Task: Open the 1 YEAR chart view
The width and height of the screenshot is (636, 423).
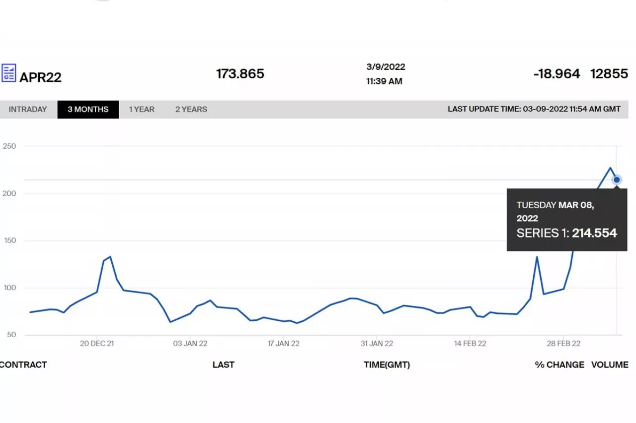Action: (142, 110)
